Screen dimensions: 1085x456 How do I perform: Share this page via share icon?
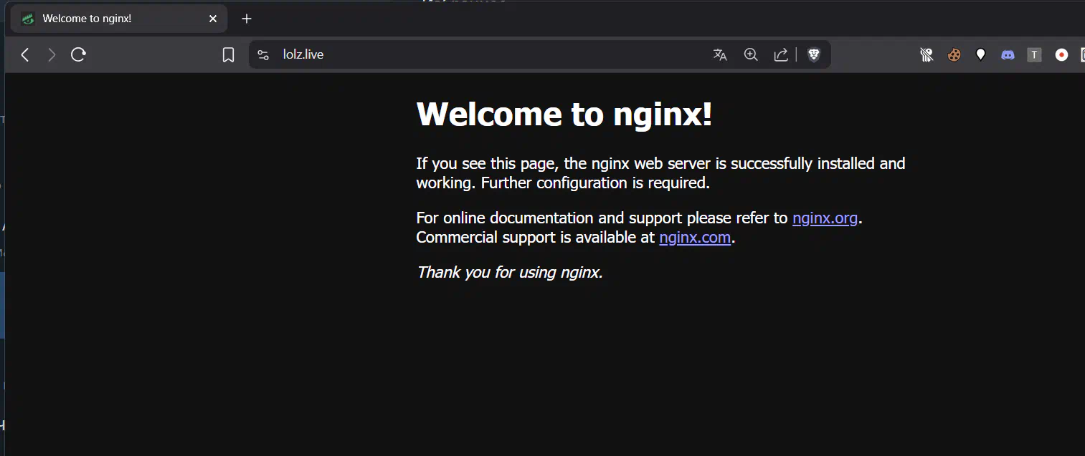781,54
